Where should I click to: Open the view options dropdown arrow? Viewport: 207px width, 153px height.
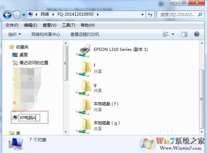pyautogui.click(x=173, y=34)
